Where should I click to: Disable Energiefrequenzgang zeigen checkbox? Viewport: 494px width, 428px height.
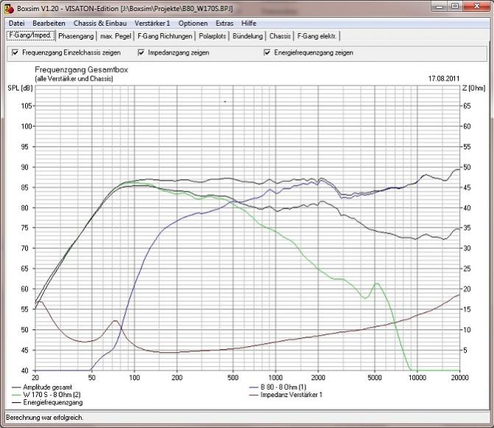click(267, 53)
